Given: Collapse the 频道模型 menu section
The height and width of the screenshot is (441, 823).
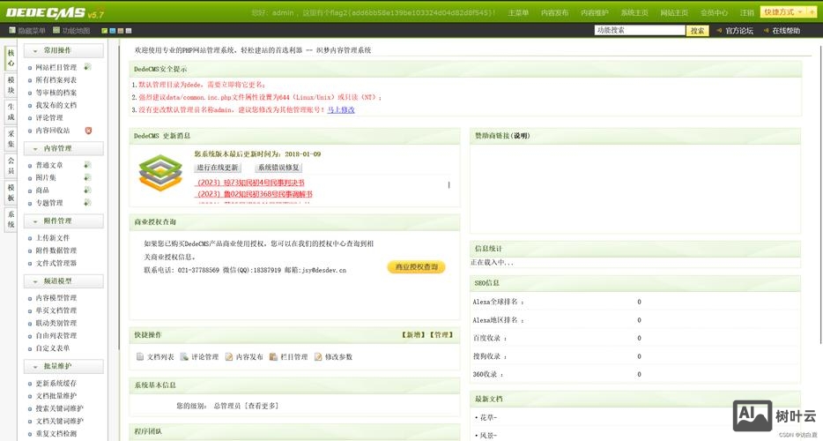Looking at the screenshot, I should tap(63, 281).
